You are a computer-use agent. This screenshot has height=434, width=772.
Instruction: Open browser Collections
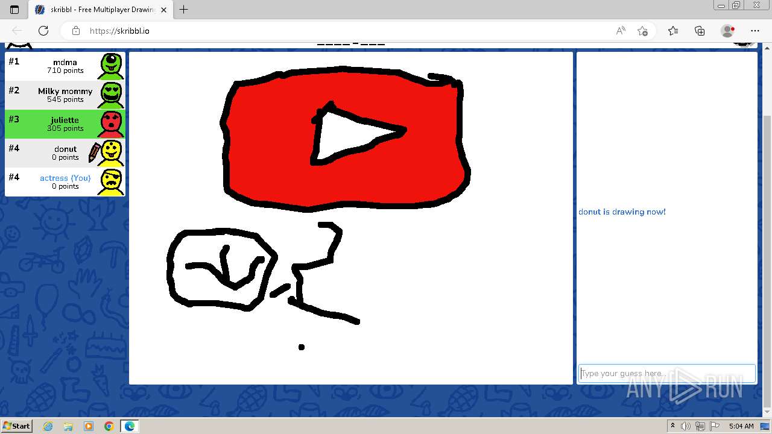pos(700,31)
